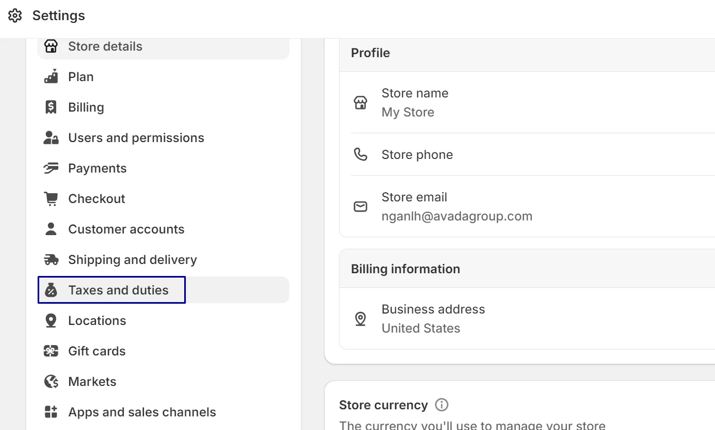The image size is (715, 430).
Task: Click the nganlh@avadagroup.com email address
Action: pyautogui.click(x=457, y=216)
